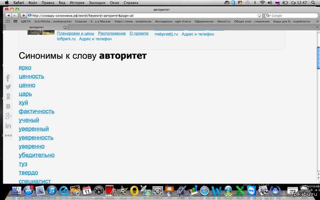This screenshot has height=200, width=320.
Task: Click the synonym link туз
Action: pyautogui.click(x=23, y=164)
